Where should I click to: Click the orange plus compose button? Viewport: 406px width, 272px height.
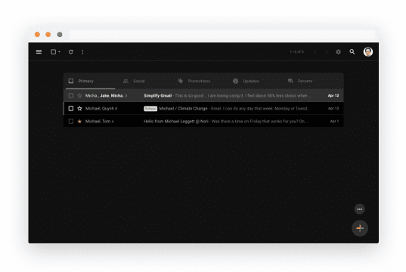(360, 228)
